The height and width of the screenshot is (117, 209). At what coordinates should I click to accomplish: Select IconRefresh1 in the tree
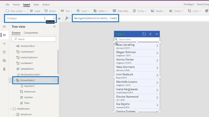point(27,63)
